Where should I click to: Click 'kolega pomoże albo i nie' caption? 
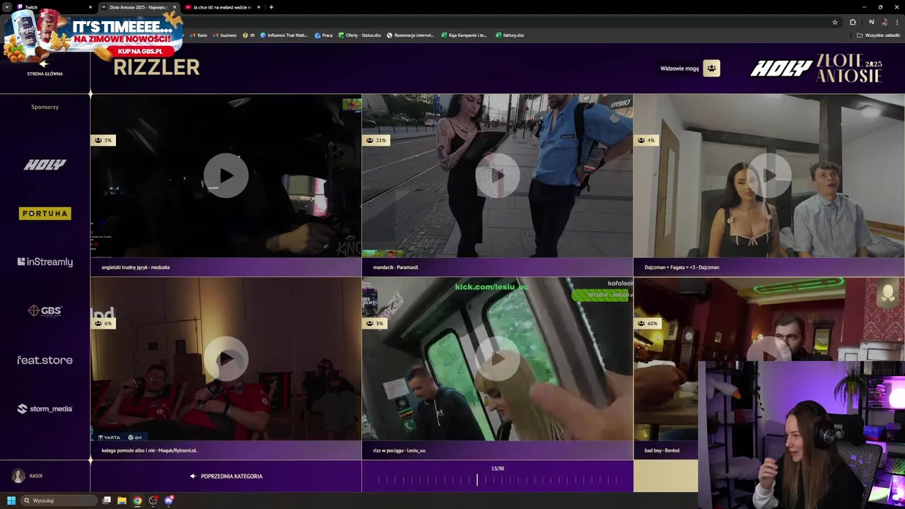(x=149, y=450)
